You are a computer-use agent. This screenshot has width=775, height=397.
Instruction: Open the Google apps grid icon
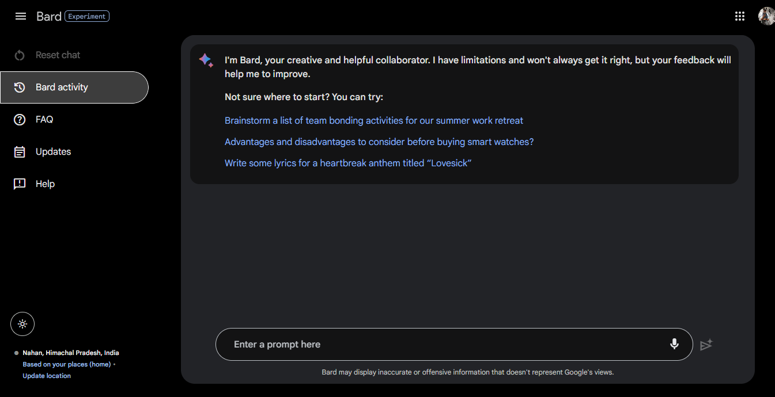740,16
